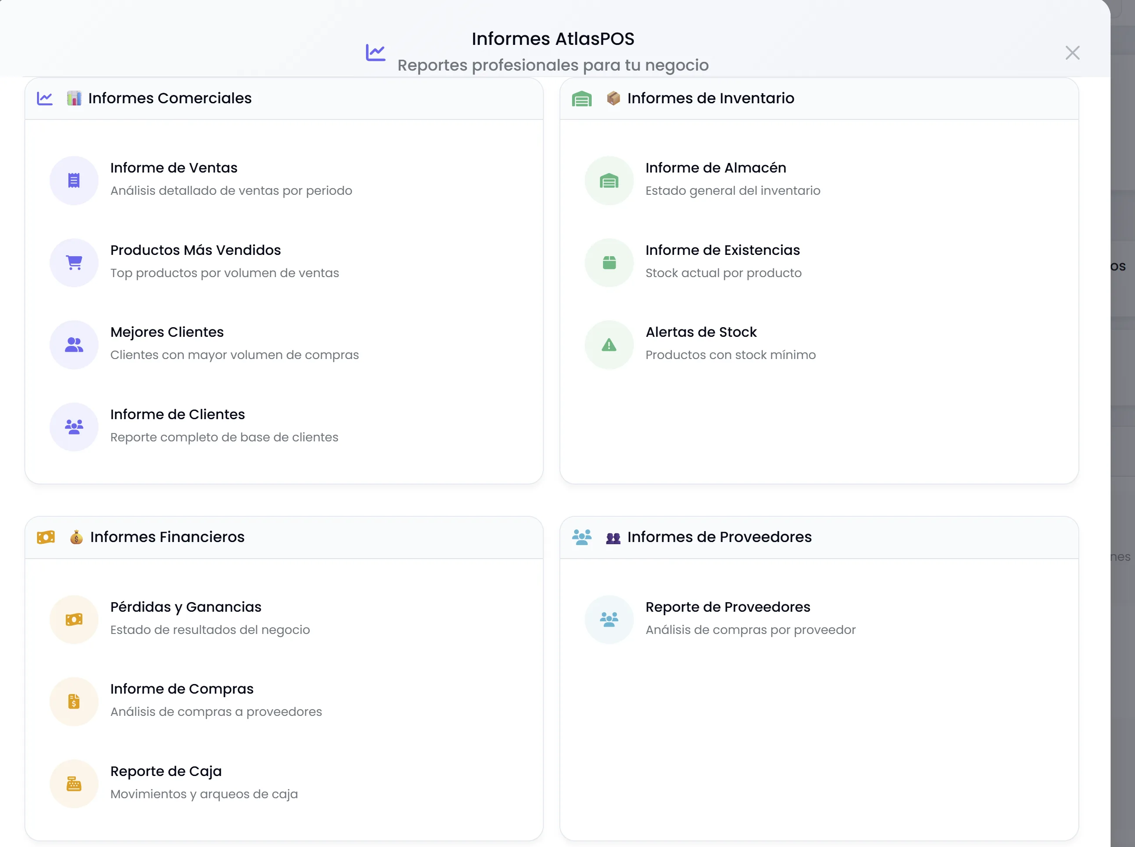Open Reporte de Caja title
Image resolution: width=1135 pixels, height=847 pixels.
click(166, 771)
